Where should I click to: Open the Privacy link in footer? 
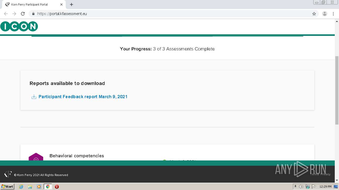click(325, 174)
